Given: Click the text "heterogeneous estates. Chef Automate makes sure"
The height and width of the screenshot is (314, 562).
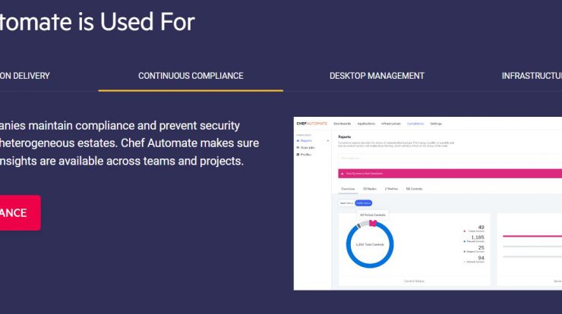Looking at the screenshot, I should pos(129,143).
